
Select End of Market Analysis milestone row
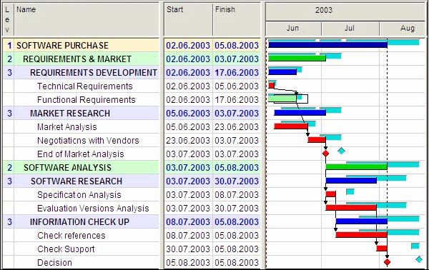[x=80, y=154]
